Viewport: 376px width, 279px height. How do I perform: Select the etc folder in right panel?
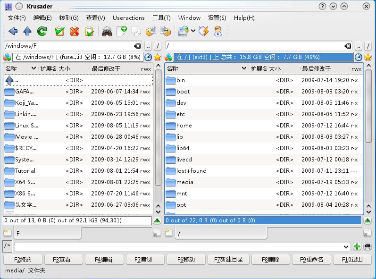click(264, 114)
